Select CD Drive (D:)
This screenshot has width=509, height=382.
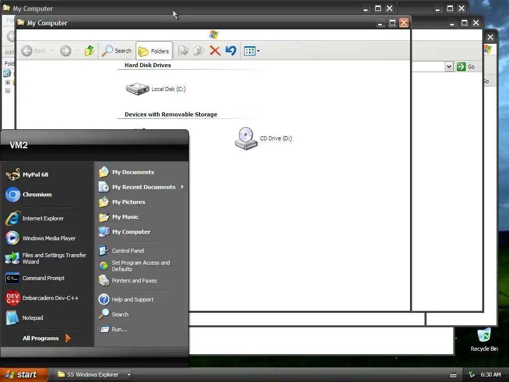(x=263, y=138)
